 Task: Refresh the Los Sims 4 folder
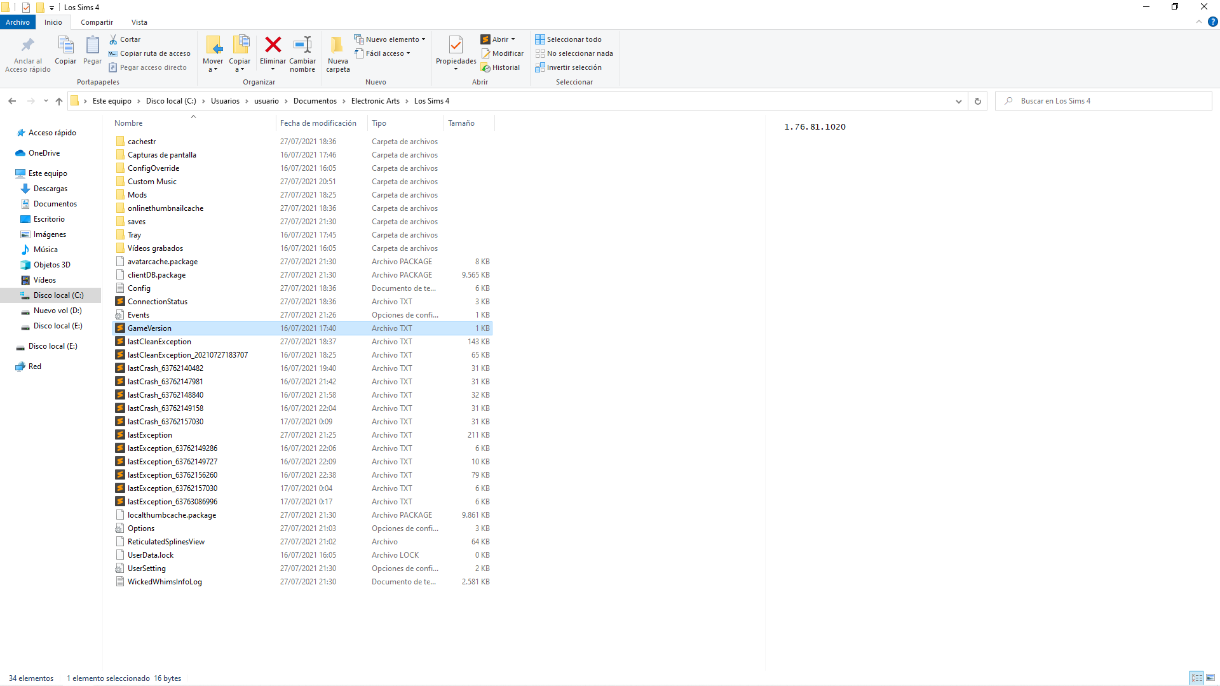[978, 101]
